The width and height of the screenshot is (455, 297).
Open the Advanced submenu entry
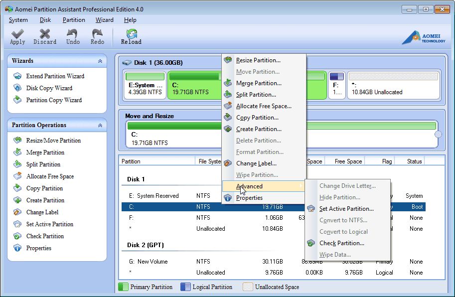pyautogui.click(x=264, y=186)
